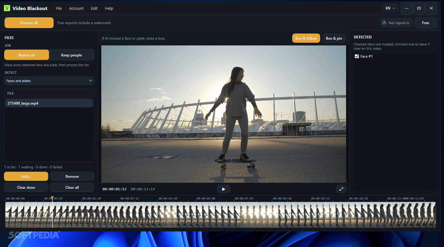
Task: Click the Not signed in button
Action: 396,23
